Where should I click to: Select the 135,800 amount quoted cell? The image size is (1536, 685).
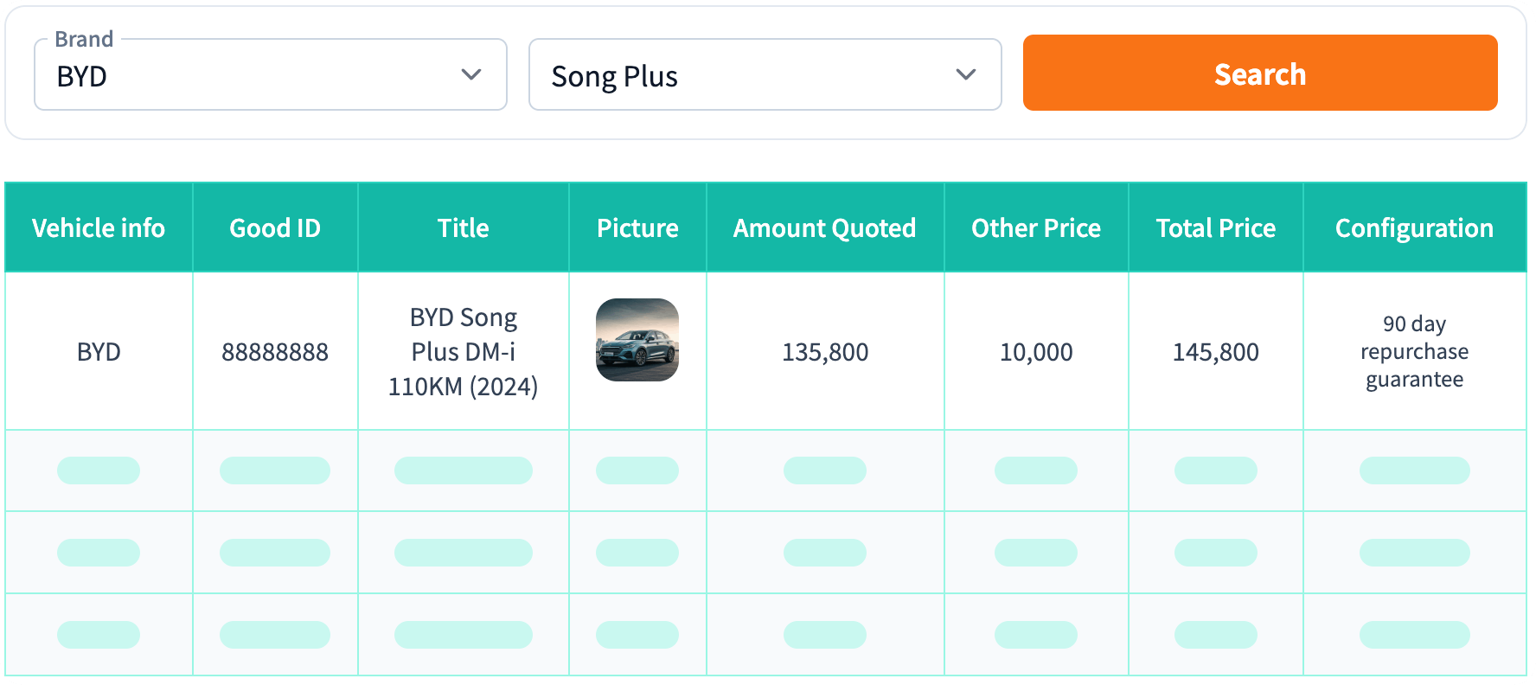point(825,352)
